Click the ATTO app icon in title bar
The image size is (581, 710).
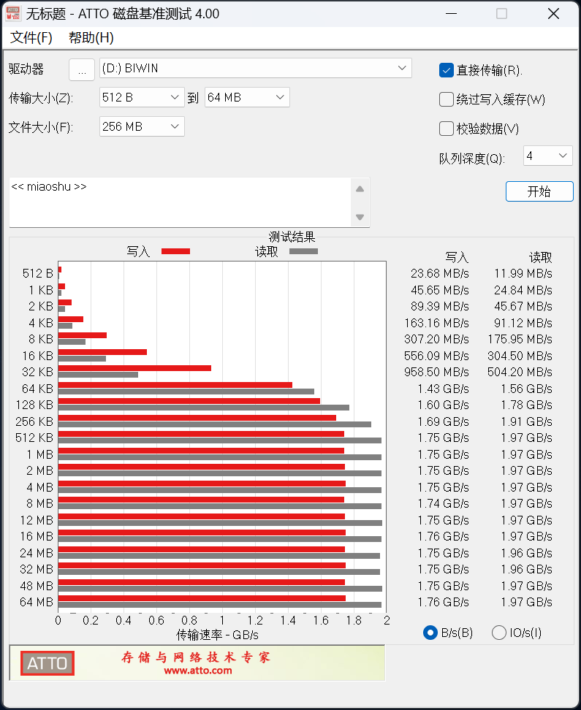pyautogui.click(x=12, y=14)
